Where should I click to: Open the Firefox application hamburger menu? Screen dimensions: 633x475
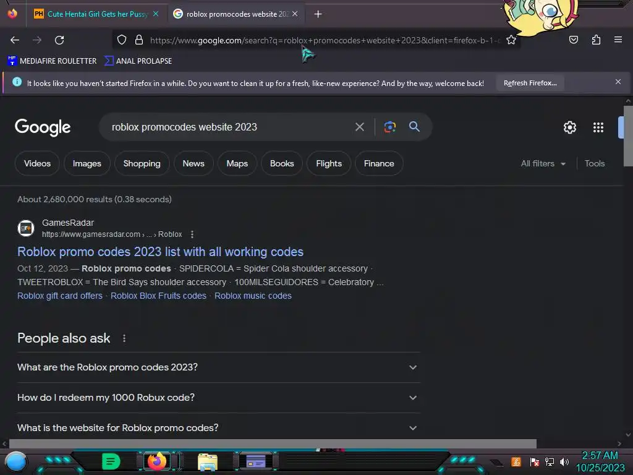(618, 40)
